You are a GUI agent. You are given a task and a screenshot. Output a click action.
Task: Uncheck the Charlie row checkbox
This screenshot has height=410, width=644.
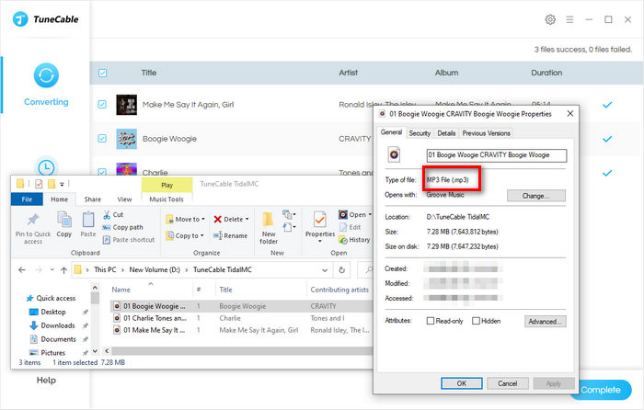click(102, 172)
